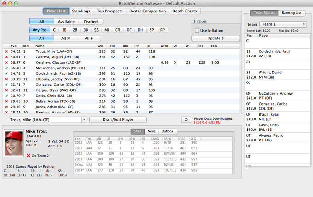Click the red X beside Ellsbury, Jacoby
The width and height of the screenshot is (313, 197).
pyautogui.click(x=6, y=79)
